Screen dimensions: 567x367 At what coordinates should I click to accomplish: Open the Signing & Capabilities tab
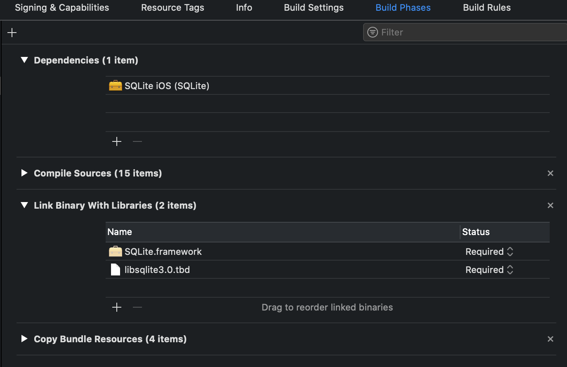[x=62, y=7]
